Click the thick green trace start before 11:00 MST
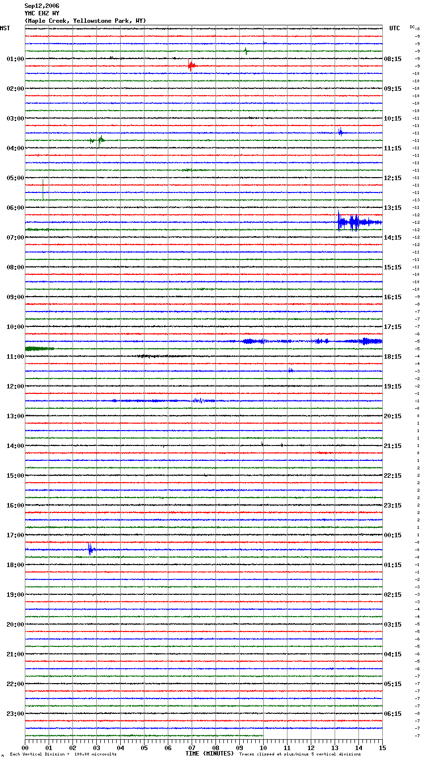The image size is (422, 761). click(39, 349)
